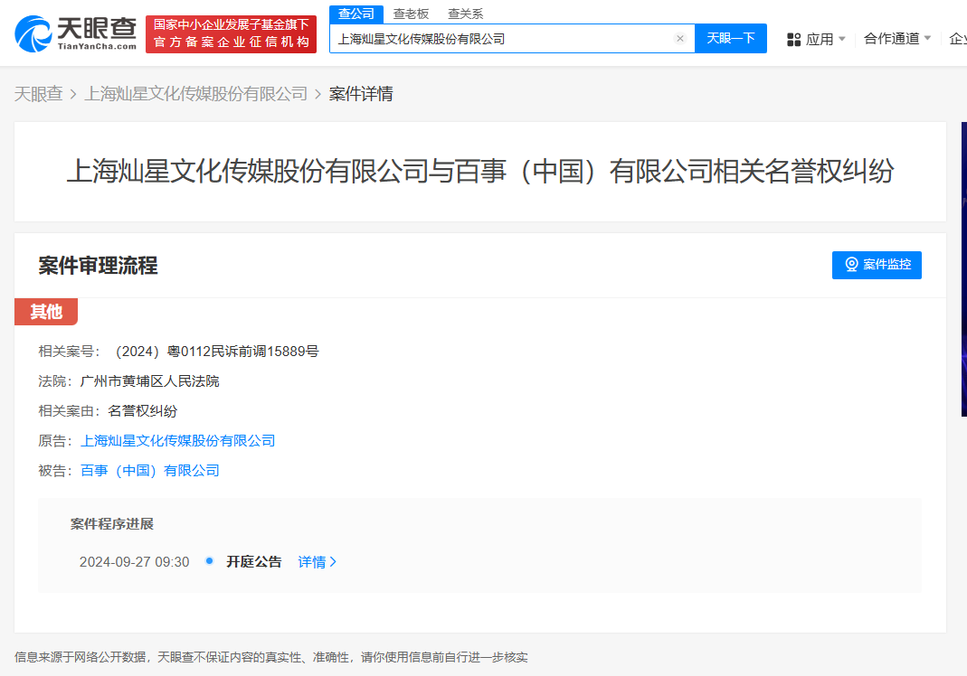Click the red credit agency badge banner
Screen dimensions: 967x676
tap(231, 35)
